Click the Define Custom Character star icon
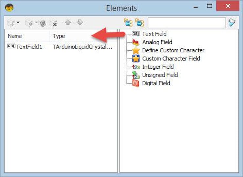Screen dimensions: 243x177 pyautogui.click(x=136, y=50)
